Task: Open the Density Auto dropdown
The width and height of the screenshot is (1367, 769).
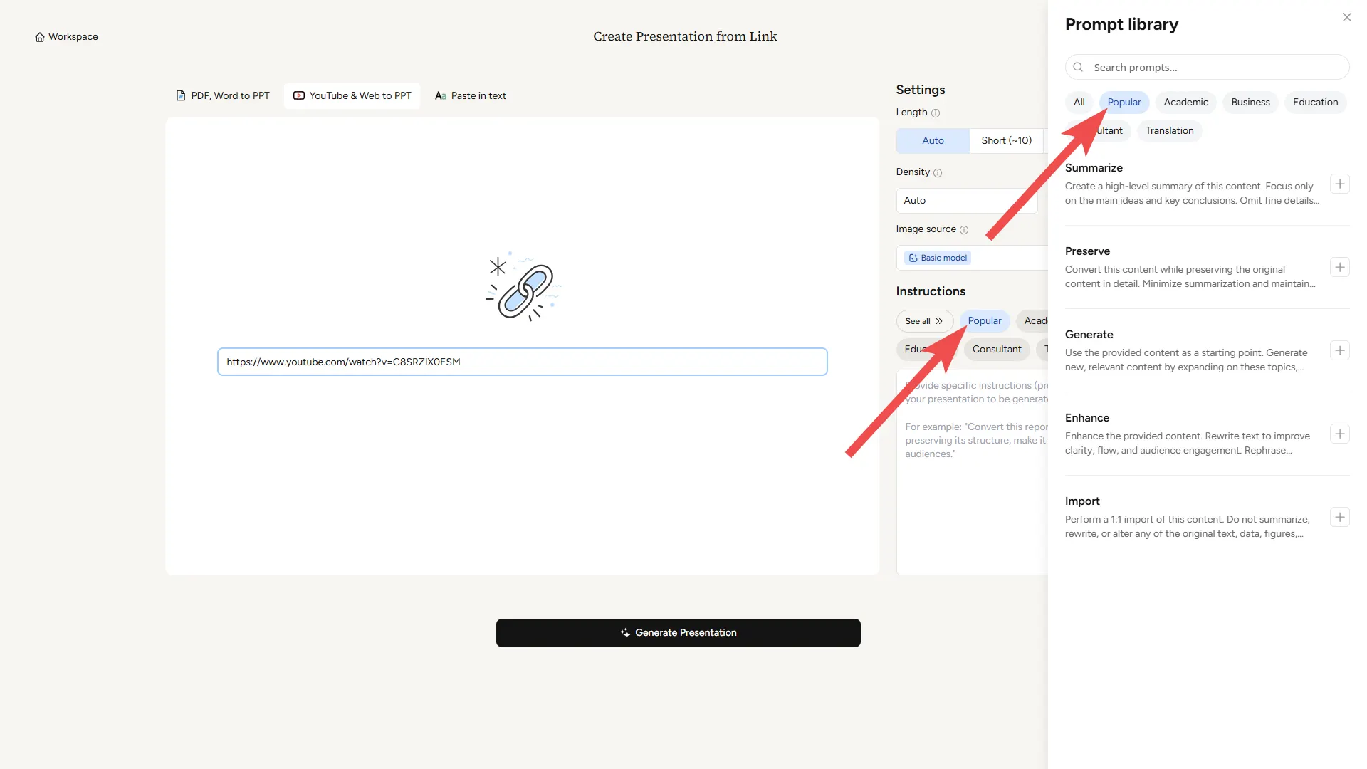Action: pyautogui.click(x=965, y=201)
